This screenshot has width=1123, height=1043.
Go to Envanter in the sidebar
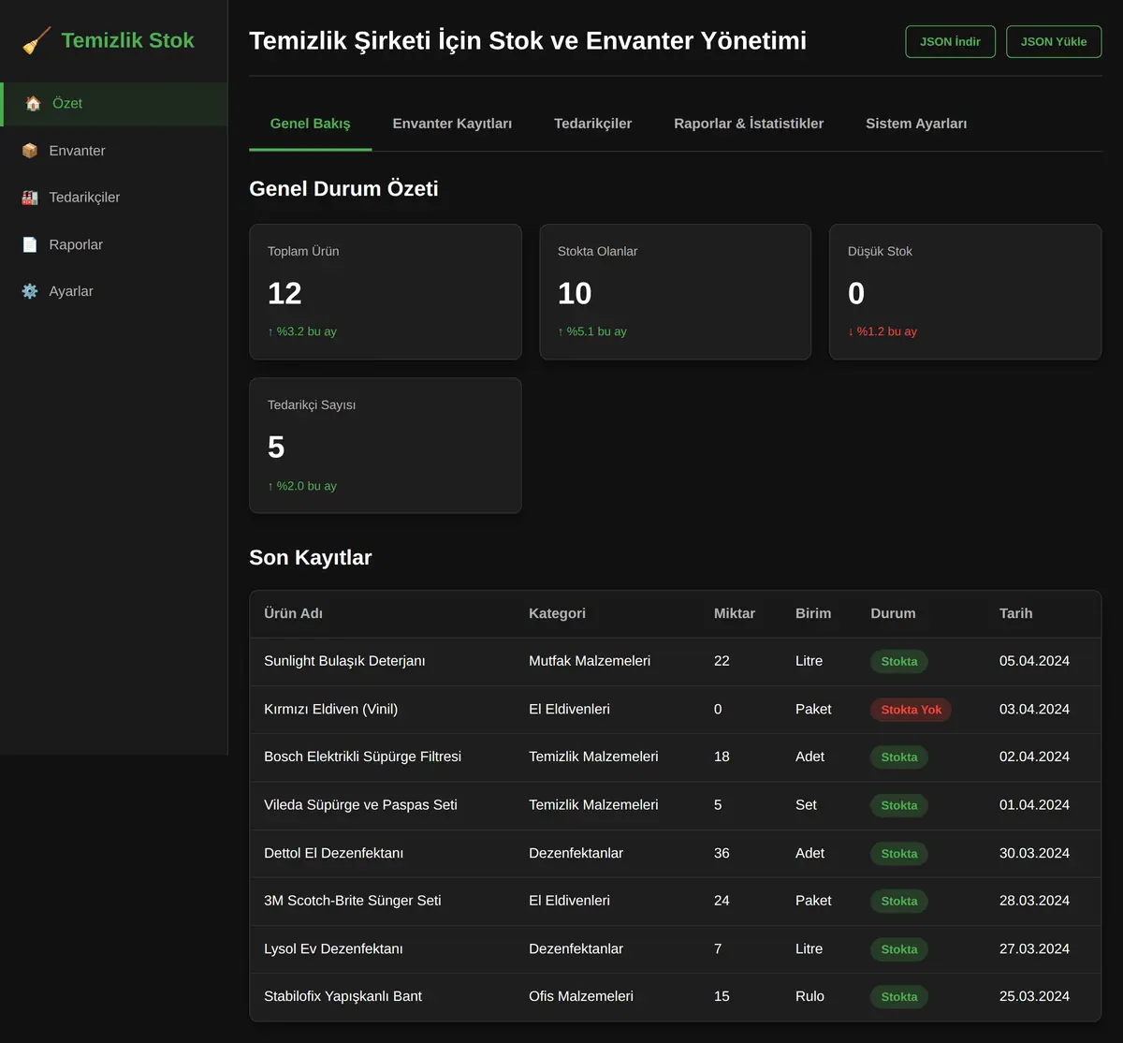click(x=114, y=151)
